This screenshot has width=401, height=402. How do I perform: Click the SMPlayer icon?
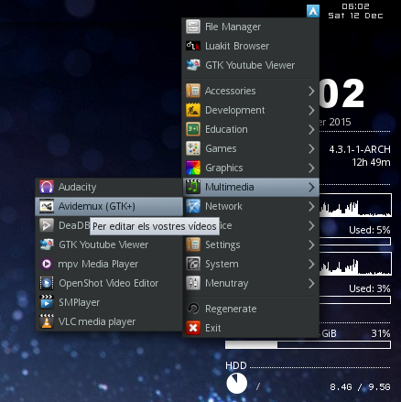click(x=47, y=302)
